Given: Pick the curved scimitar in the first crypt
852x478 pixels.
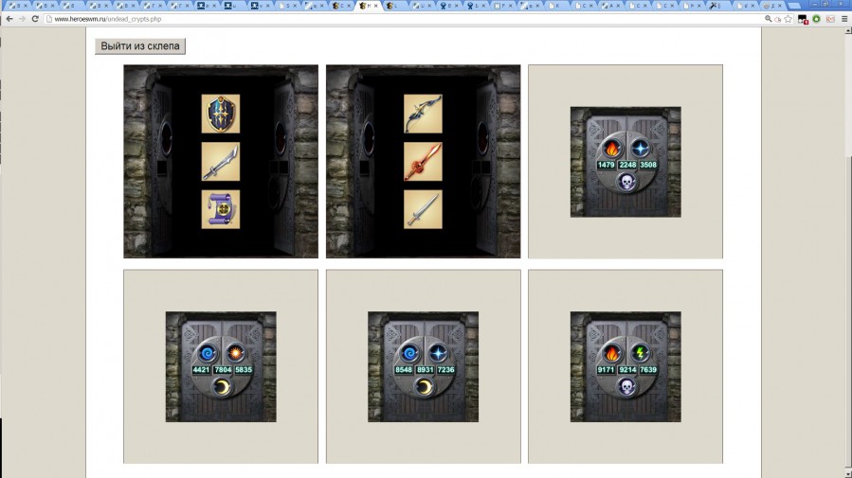Looking at the screenshot, I should 221,162.
